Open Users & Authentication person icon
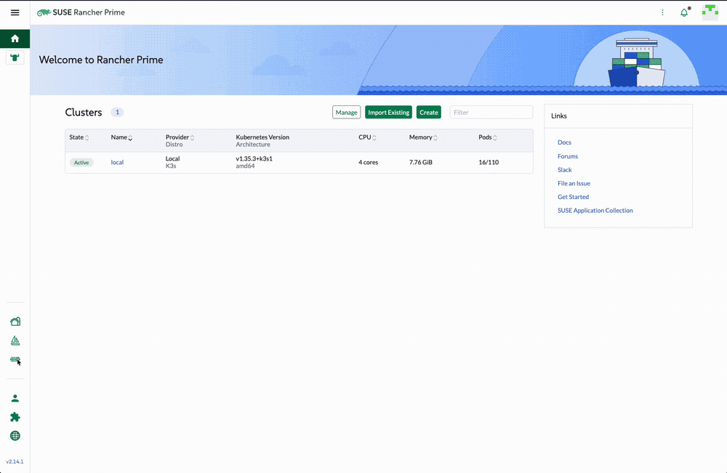The width and height of the screenshot is (727, 473). click(x=15, y=398)
